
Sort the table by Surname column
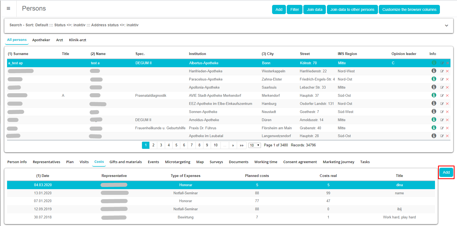(x=18, y=54)
